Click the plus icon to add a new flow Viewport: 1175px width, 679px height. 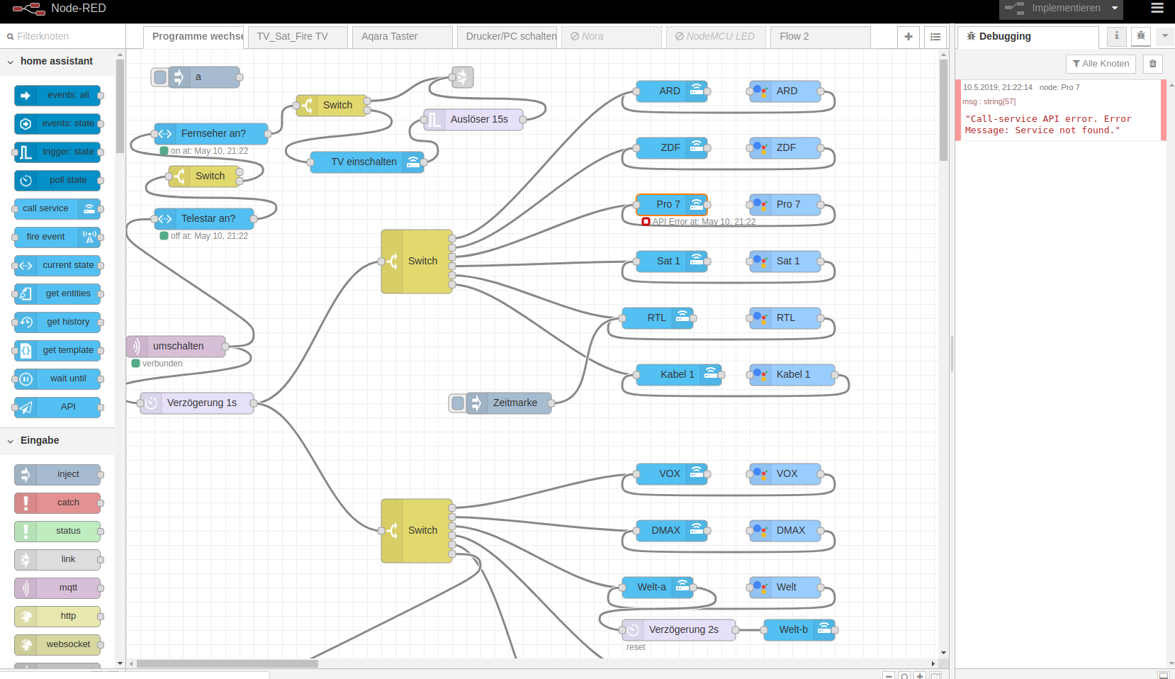point(909,36)
